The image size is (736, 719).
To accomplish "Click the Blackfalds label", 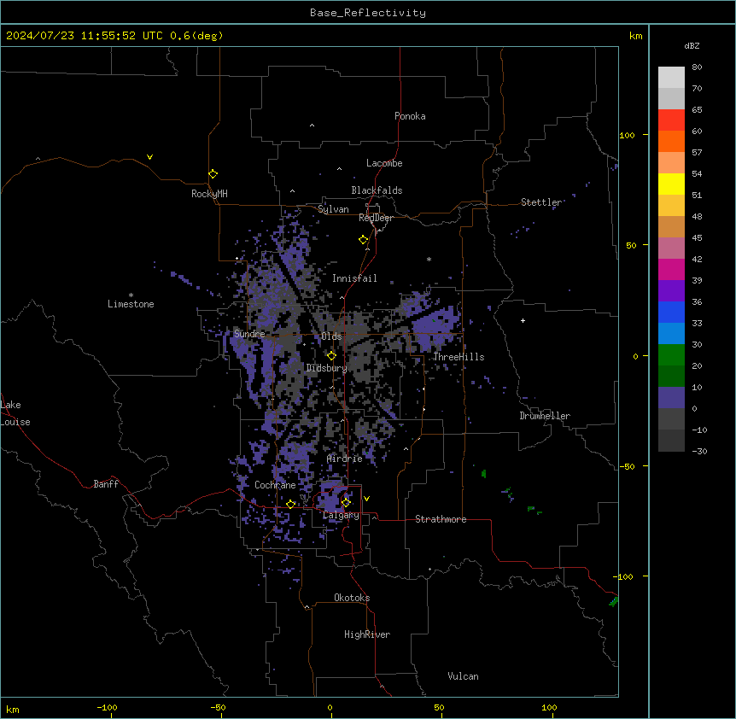I will (377, 190).
